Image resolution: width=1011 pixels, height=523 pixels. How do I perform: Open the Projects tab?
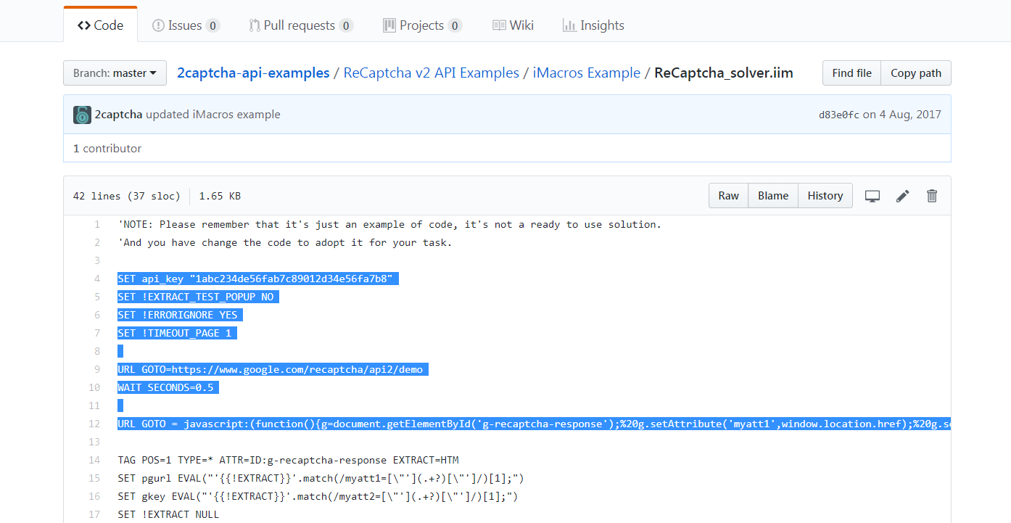(421, 25)
